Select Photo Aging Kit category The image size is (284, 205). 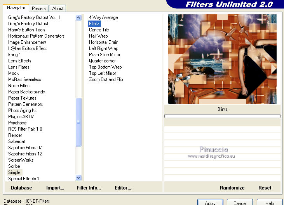click(23, 110)
